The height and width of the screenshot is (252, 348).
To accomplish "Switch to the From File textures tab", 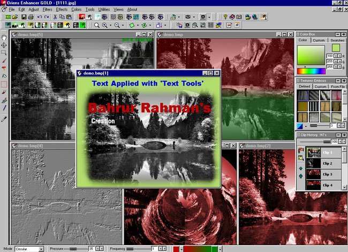I will 338,87.
